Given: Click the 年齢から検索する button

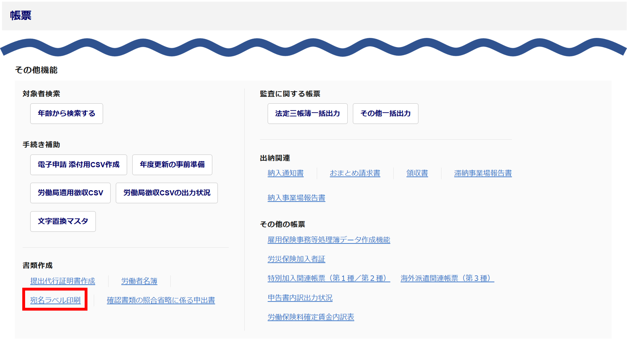Looking at the screenshot, I should [x=66, y=113].
